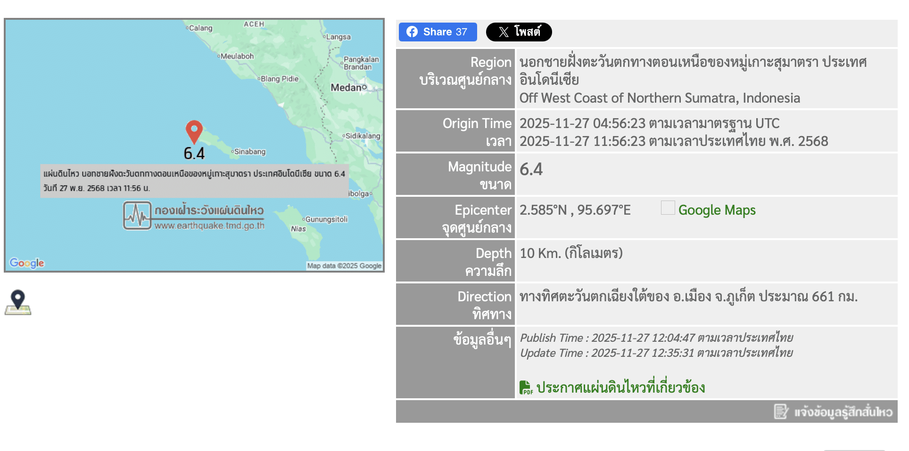Click the small image icon beside Google Maps
The height and width of the screenshot is (451, 909).
click(668, 208)
